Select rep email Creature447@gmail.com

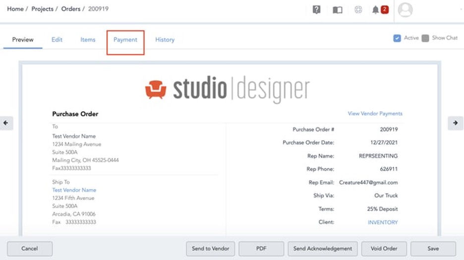point(368,183)
